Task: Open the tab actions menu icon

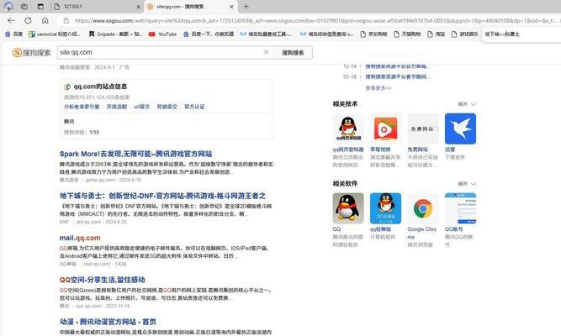Action: coord(40,7)
